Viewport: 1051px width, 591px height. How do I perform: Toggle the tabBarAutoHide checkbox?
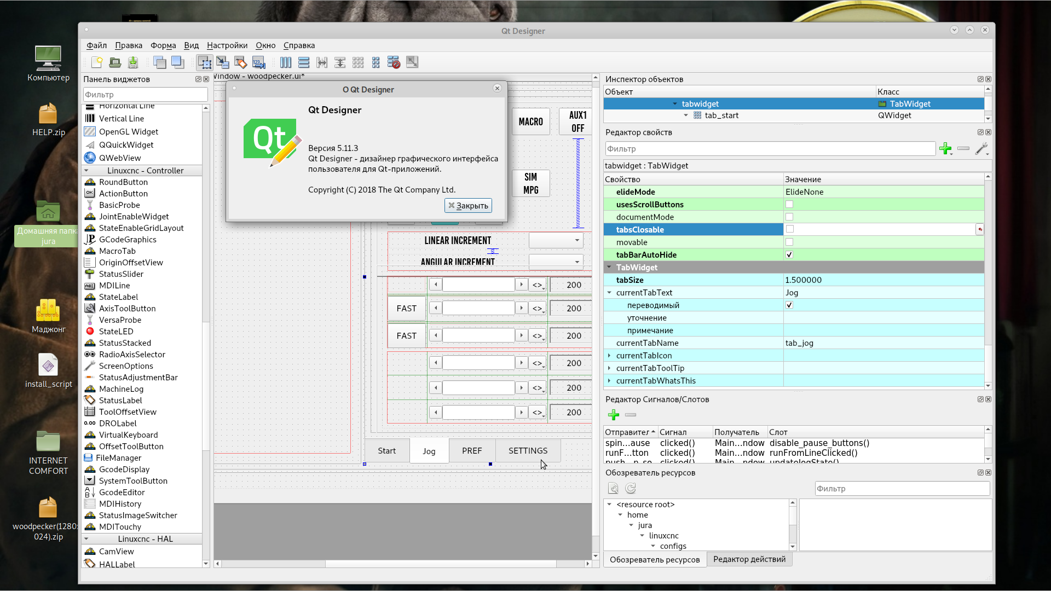(789, 254)
